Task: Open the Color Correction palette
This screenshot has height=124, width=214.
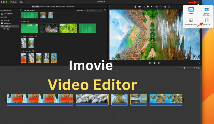Action: click(139, 6)
